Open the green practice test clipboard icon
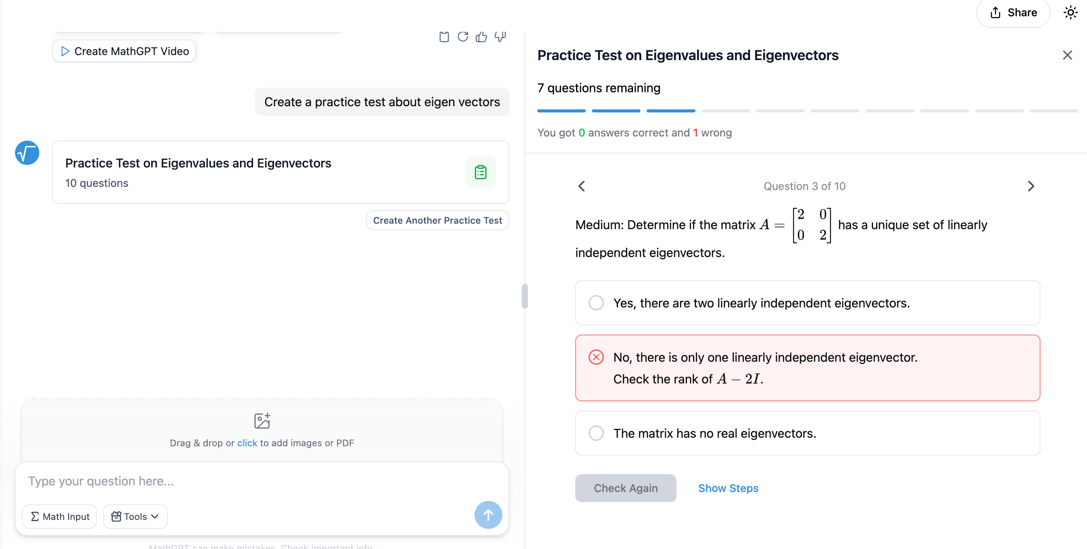 [481, 172]
